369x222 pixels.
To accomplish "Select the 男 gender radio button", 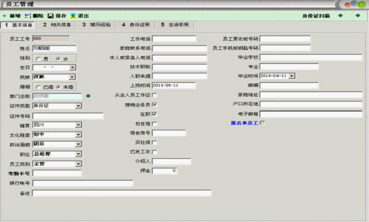I will click(x=38, y=59).
